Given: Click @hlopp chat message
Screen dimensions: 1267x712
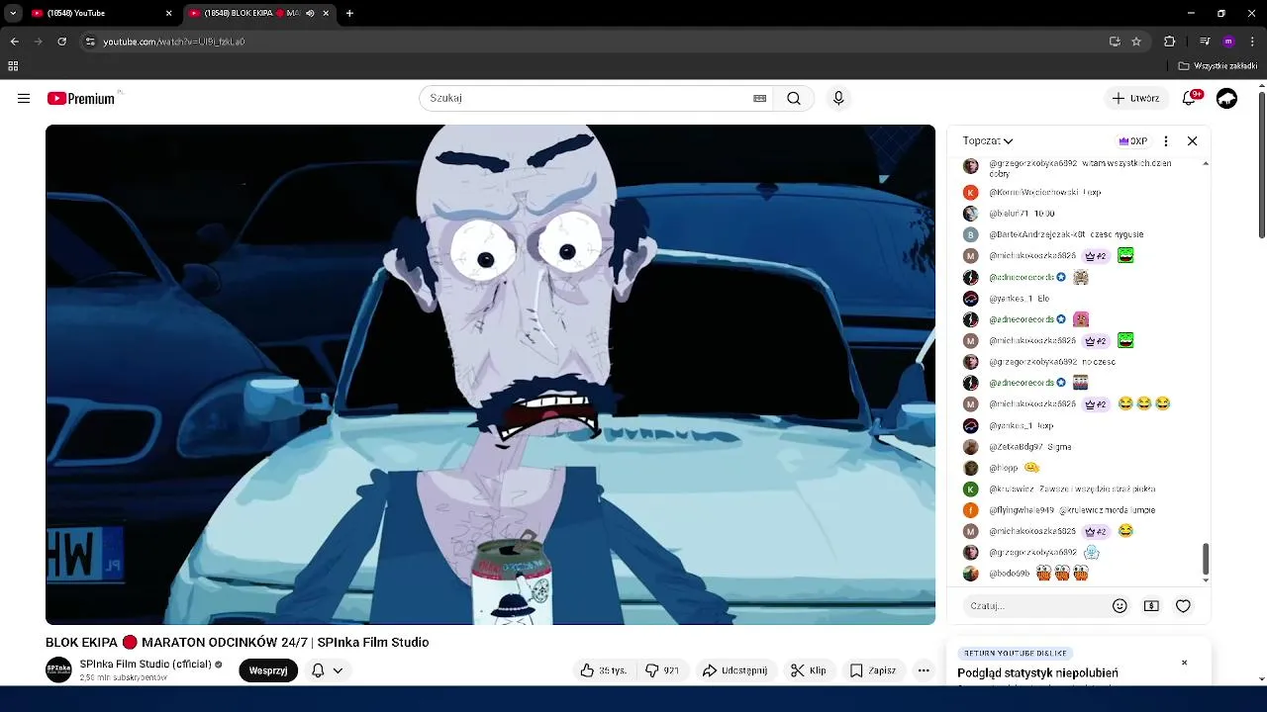Looking at the screenshot, I should (1079, 468).
